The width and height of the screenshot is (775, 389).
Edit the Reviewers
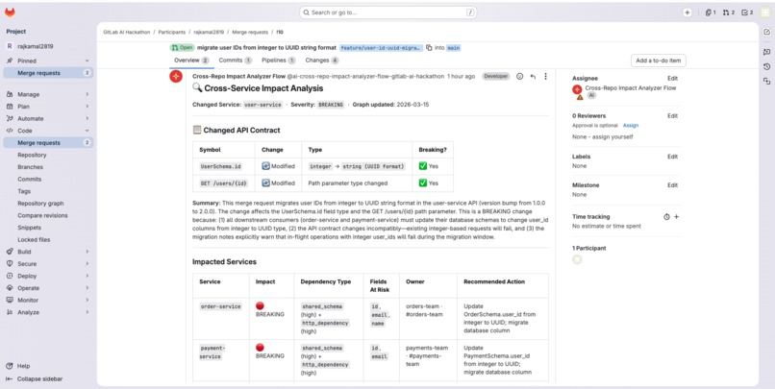(x=672, y=116)
